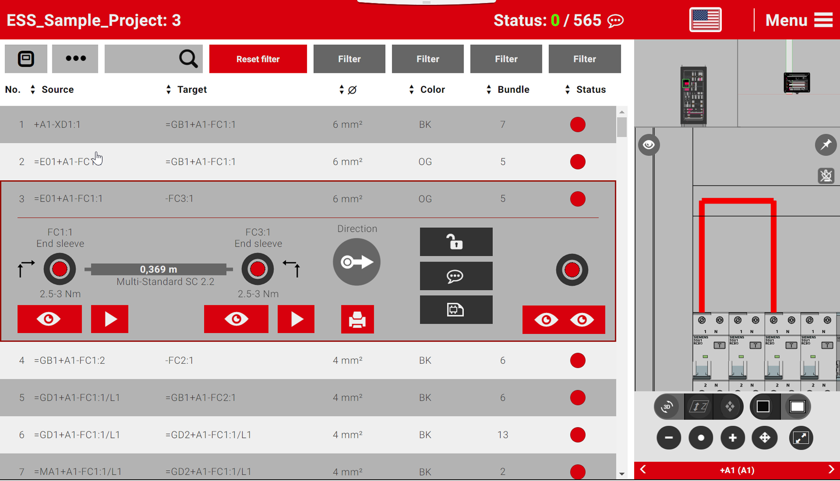Open the three dots more options menu
The height and width of the screenshot is (481, 840).
[75, 59]
